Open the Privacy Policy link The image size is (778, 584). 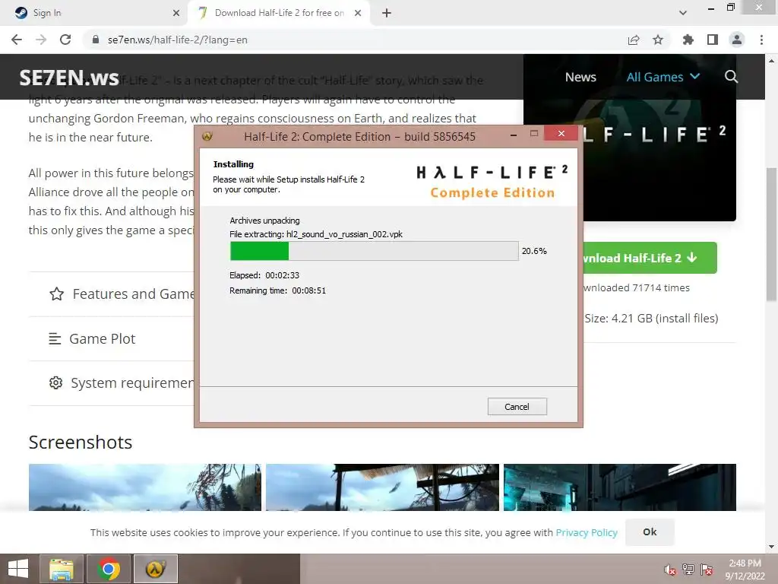[587, 532]
